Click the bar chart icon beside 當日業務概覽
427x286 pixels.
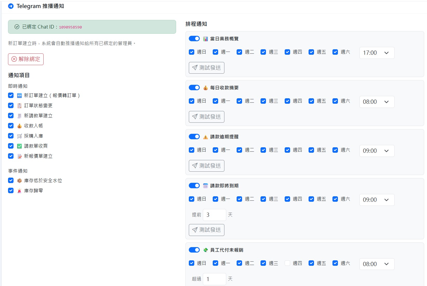point(205,39)
